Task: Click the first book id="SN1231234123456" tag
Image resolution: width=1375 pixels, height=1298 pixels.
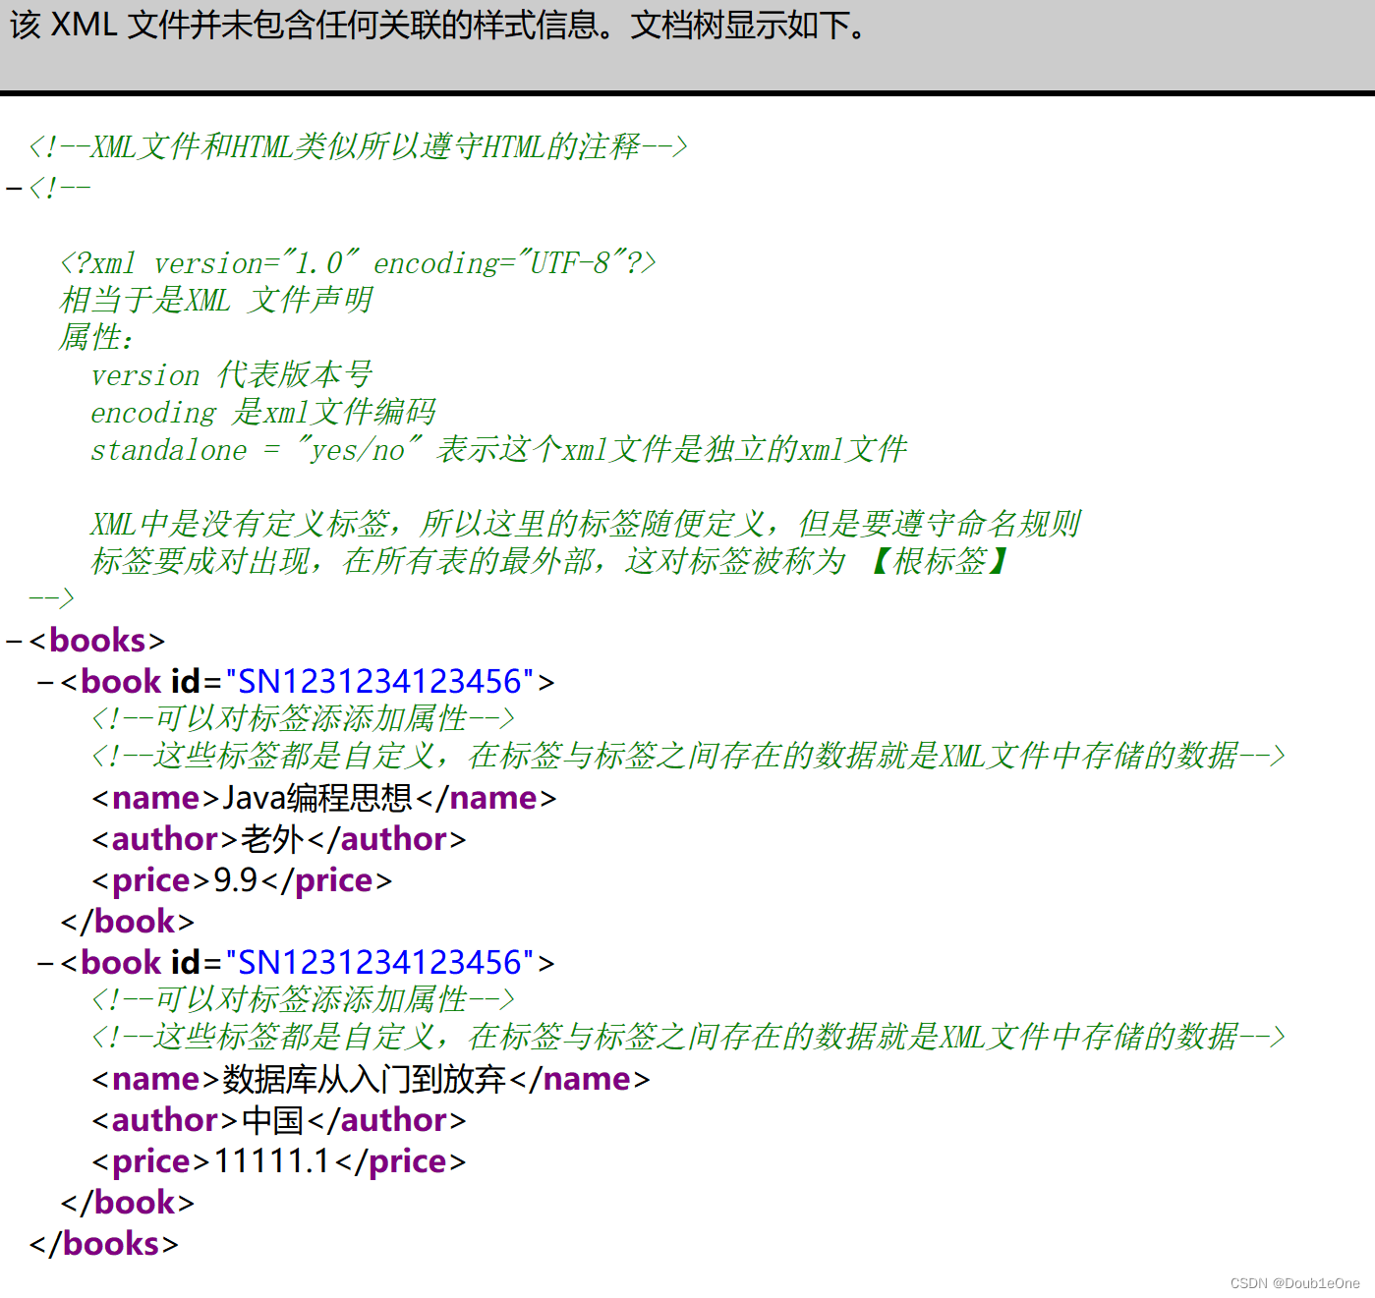Action: [x=308, y=682]
